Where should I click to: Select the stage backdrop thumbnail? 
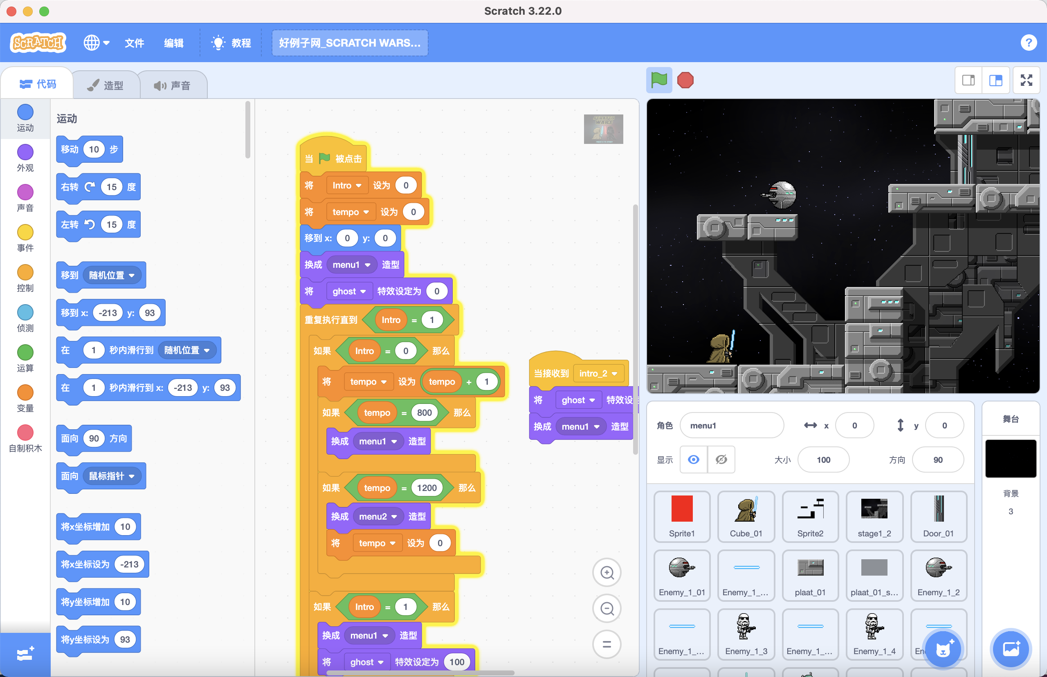click(x=1011, y=458)
